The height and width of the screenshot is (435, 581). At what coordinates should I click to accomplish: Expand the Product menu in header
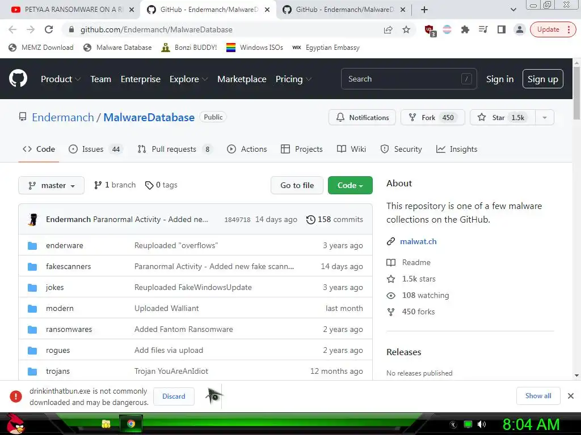click(x=60, y=79)
